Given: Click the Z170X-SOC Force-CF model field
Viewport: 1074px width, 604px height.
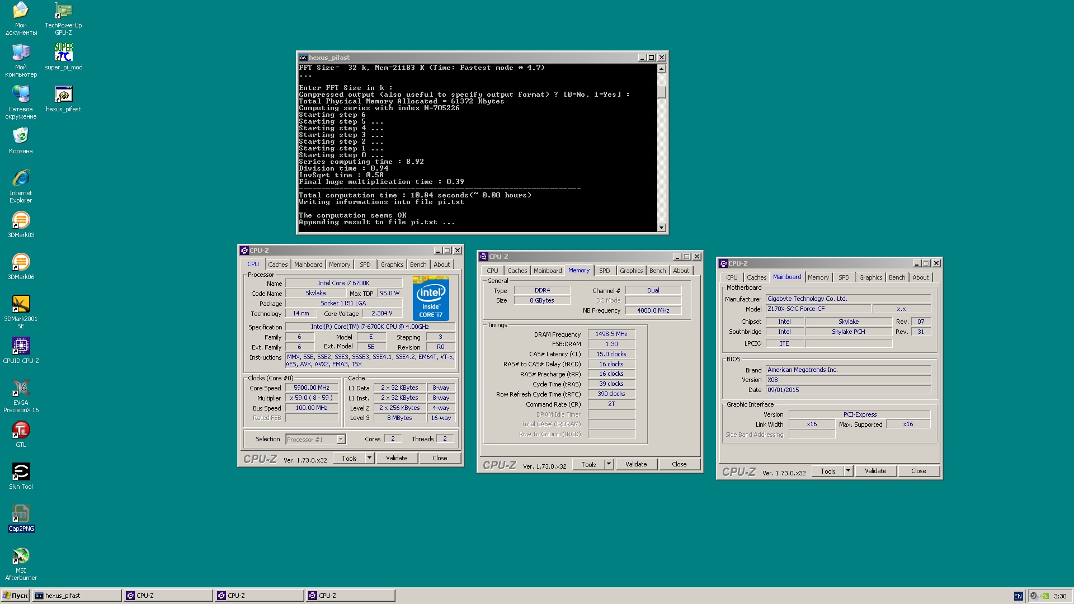Looking at the screenshot, I should [818, 309].
